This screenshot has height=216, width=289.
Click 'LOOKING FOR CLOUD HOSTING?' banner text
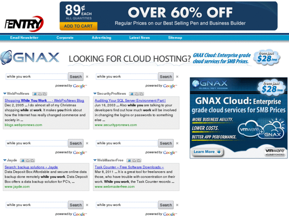[130, 59]
